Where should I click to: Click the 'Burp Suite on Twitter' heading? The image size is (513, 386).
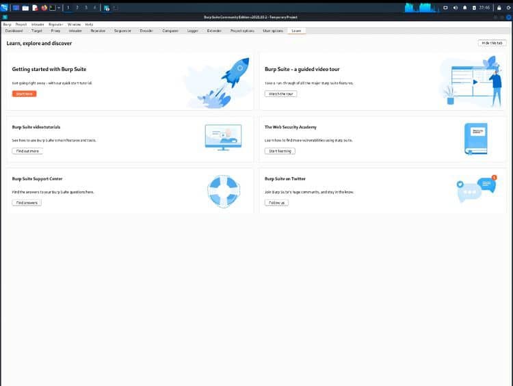pos(285,179)
